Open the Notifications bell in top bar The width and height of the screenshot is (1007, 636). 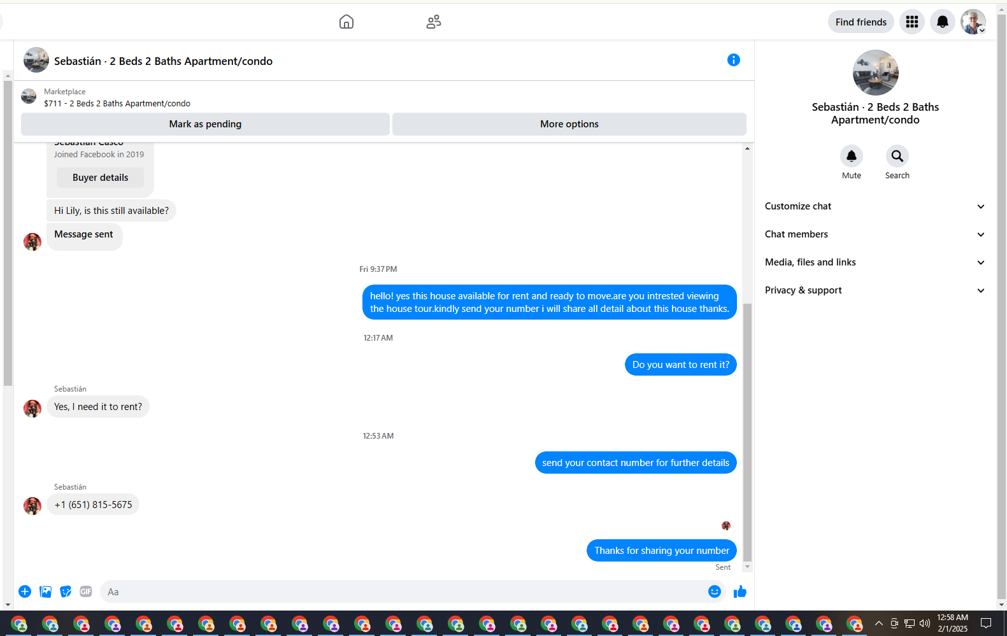[943, 22]
